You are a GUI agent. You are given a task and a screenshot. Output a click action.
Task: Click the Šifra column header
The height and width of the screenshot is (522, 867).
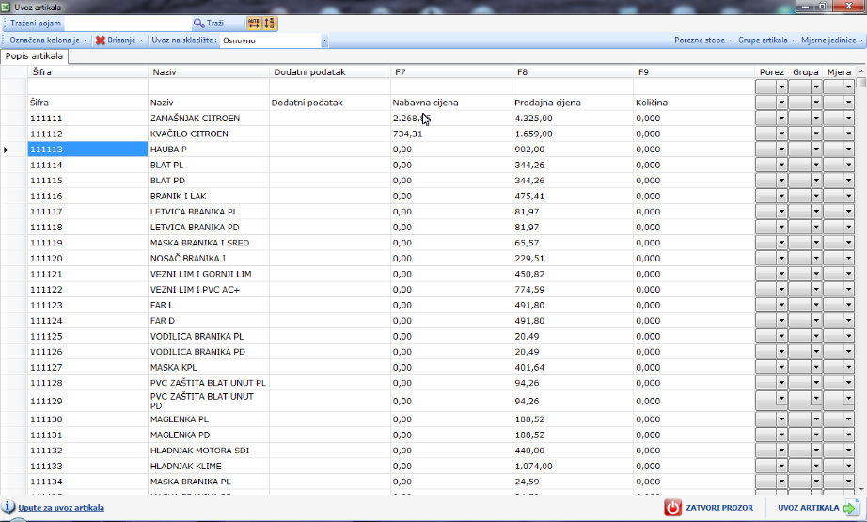point(87,71)
